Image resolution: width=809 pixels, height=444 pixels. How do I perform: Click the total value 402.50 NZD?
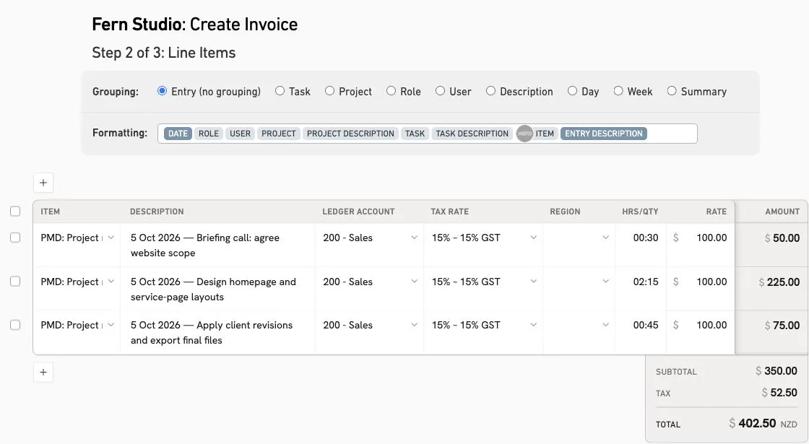click(x=763, y=423)
